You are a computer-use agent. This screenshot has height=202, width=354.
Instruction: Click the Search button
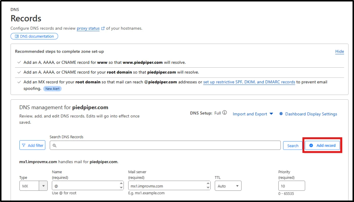[293, 146]
